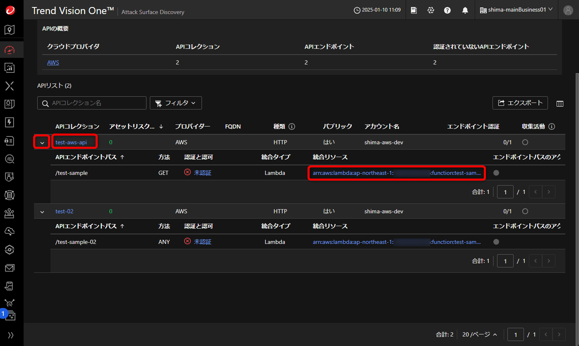Click previous page arrow in test-02 table

coord(536,261)
